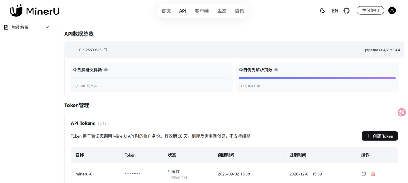The image size is (408, 183).
Task: Open the 客户端 nav item
Action: point(202,11)
